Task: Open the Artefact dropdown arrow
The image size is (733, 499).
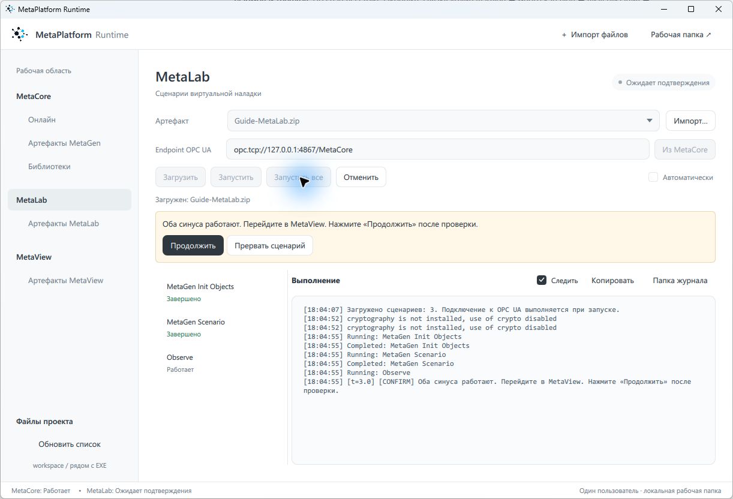Action: pyautogui.click(x=649, y=121)
